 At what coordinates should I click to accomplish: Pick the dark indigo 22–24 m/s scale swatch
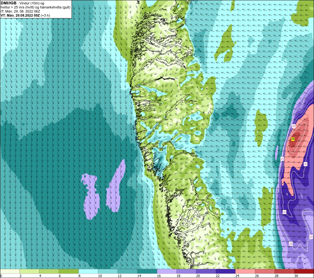(226, 271)
